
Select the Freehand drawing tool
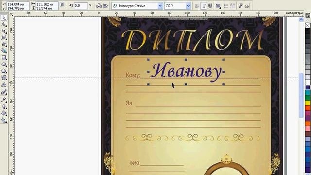coord(4,44)
